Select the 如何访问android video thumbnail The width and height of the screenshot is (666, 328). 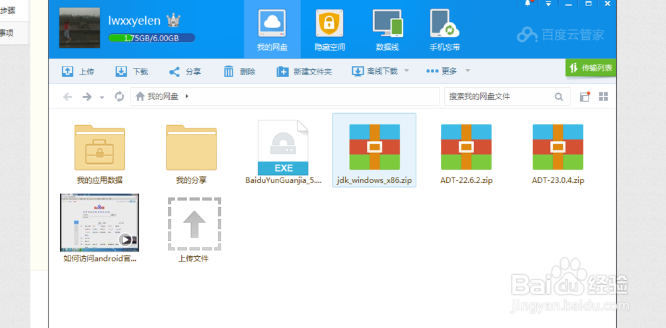click(x=99, y=222)
